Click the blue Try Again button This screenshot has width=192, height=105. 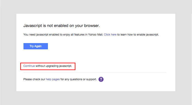click(36, 46)
